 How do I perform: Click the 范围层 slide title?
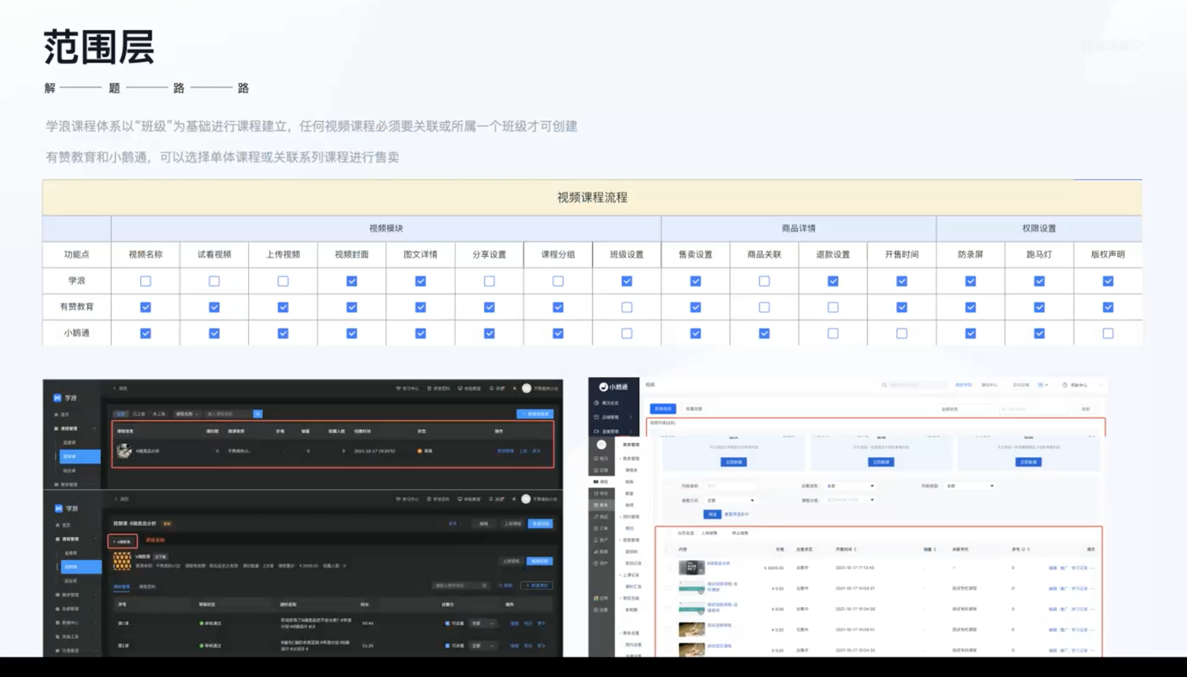(x=99, y=47)
